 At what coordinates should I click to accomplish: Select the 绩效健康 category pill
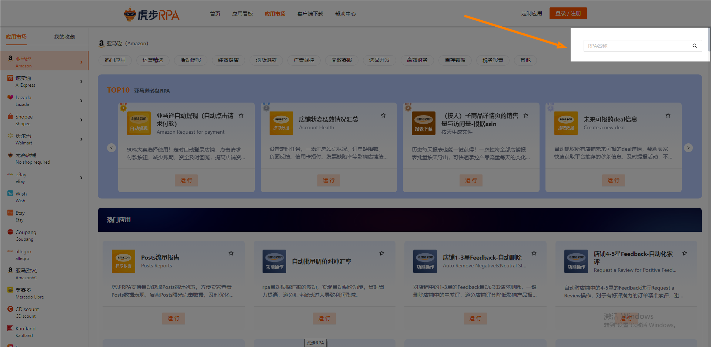pyautogui.click(x=228, y=60)
